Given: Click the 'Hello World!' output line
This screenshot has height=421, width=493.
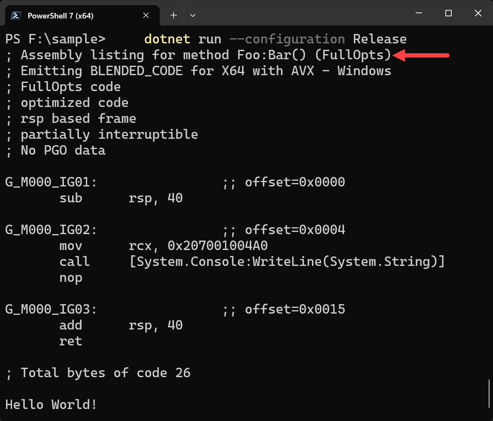Looking at the screenshot, I should pyautogui.click(x=51, y=404).
